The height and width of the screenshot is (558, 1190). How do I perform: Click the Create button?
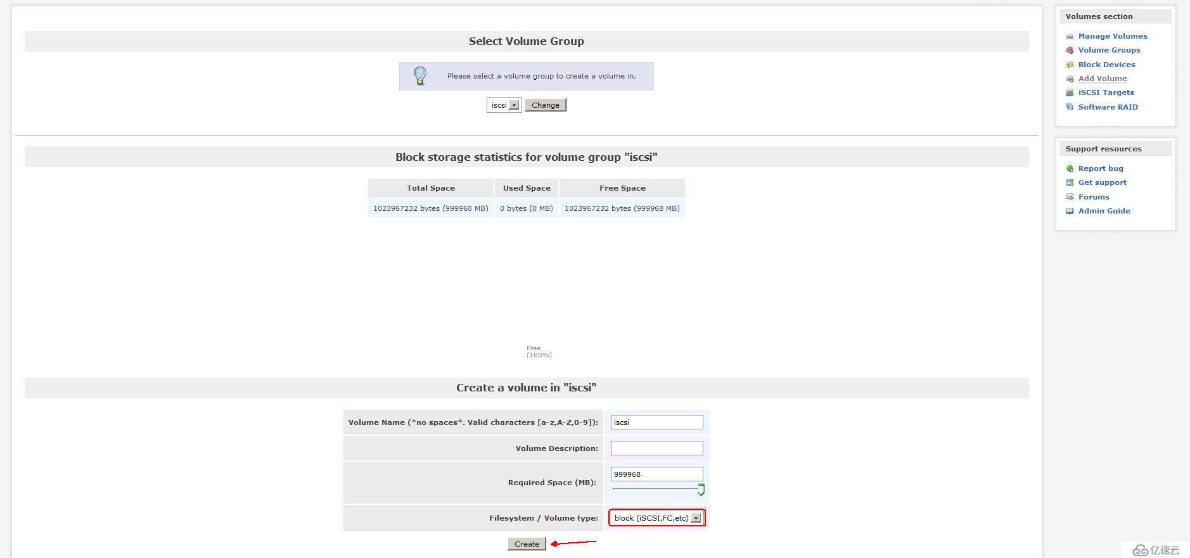pos(527,544)
